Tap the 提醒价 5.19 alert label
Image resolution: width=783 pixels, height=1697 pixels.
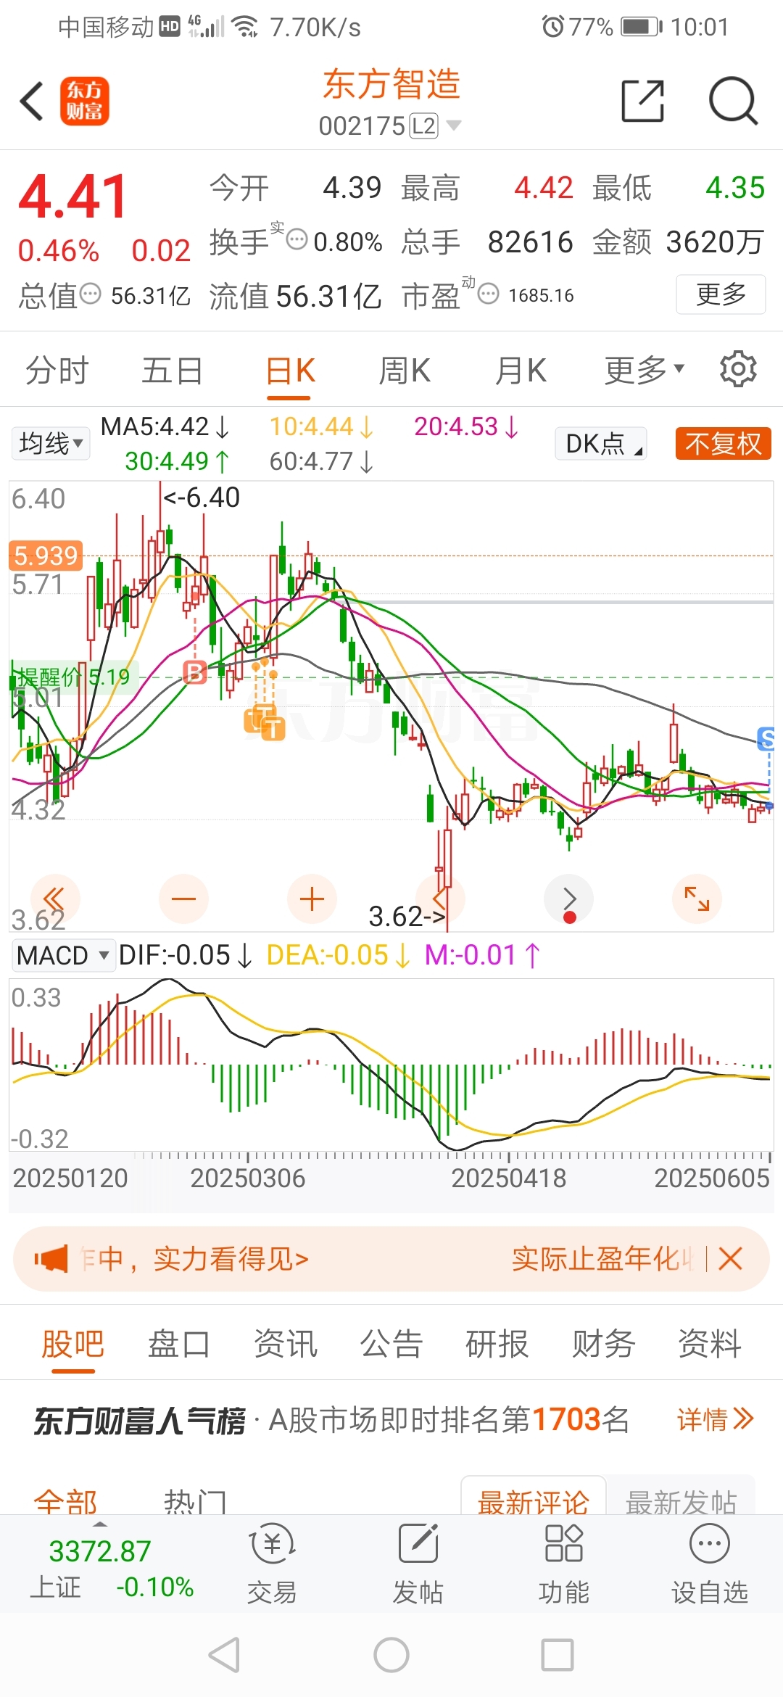tap(72, 677)
